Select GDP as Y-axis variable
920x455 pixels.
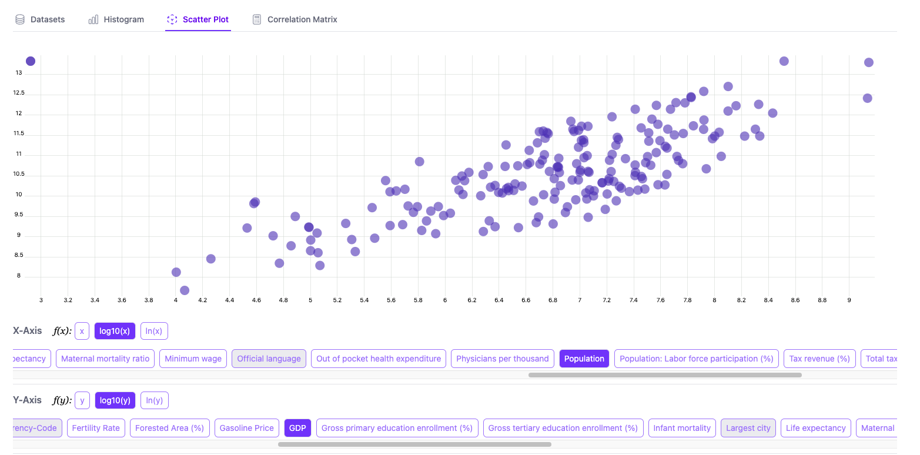point(298,428)
